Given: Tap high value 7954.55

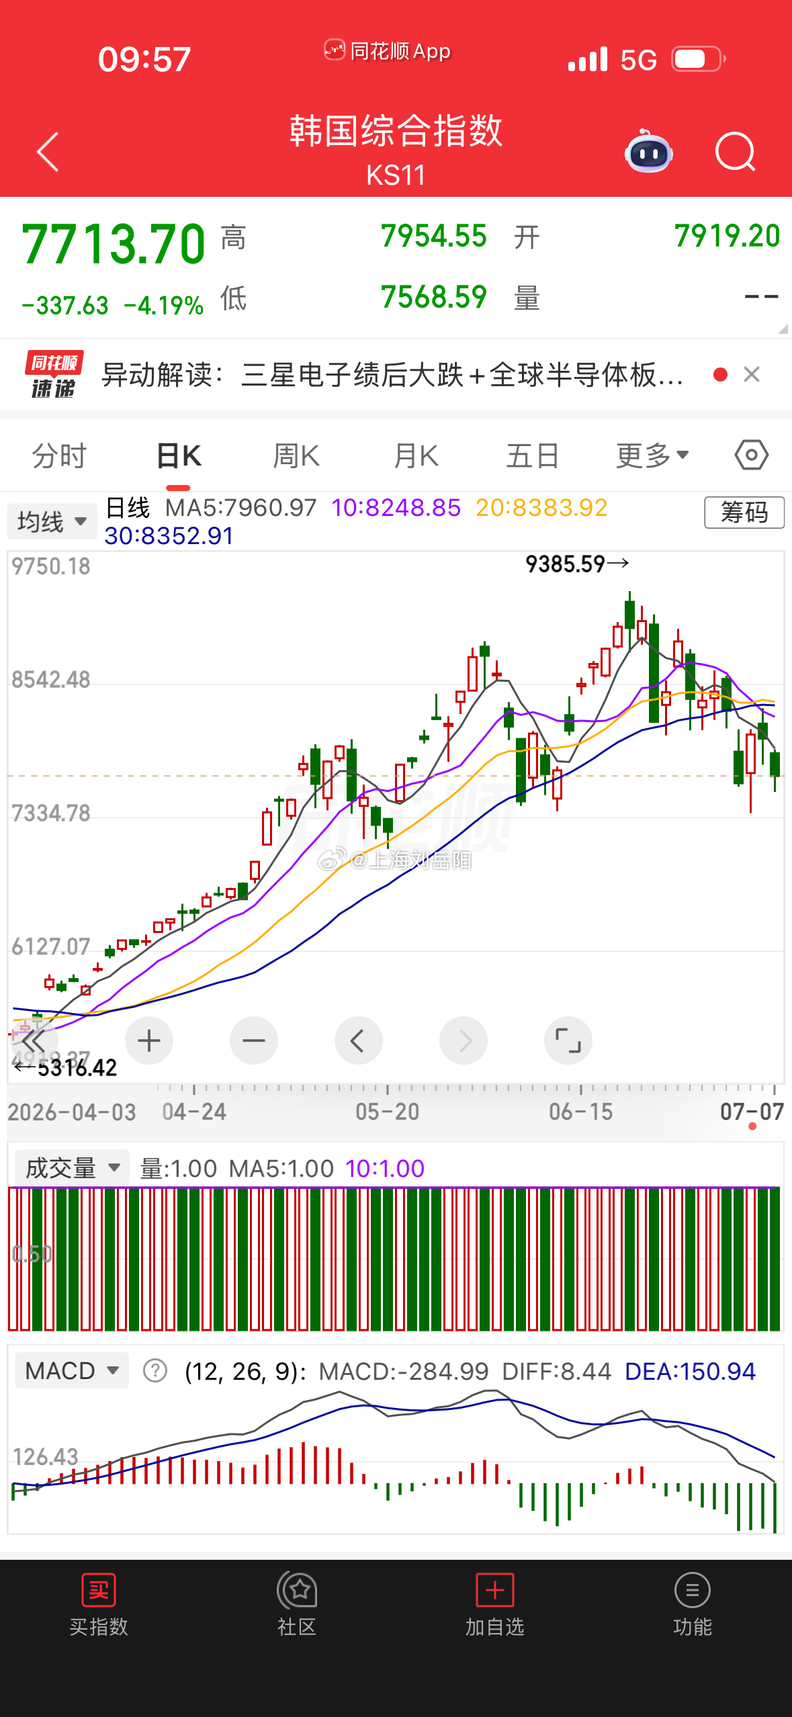Looking at the screenshot, I should tap(433, 236).
